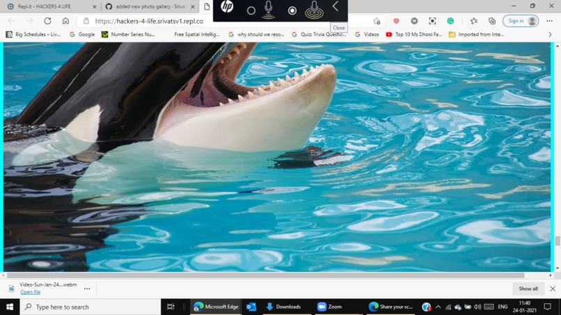Open the notification action center

coord(547,307)
